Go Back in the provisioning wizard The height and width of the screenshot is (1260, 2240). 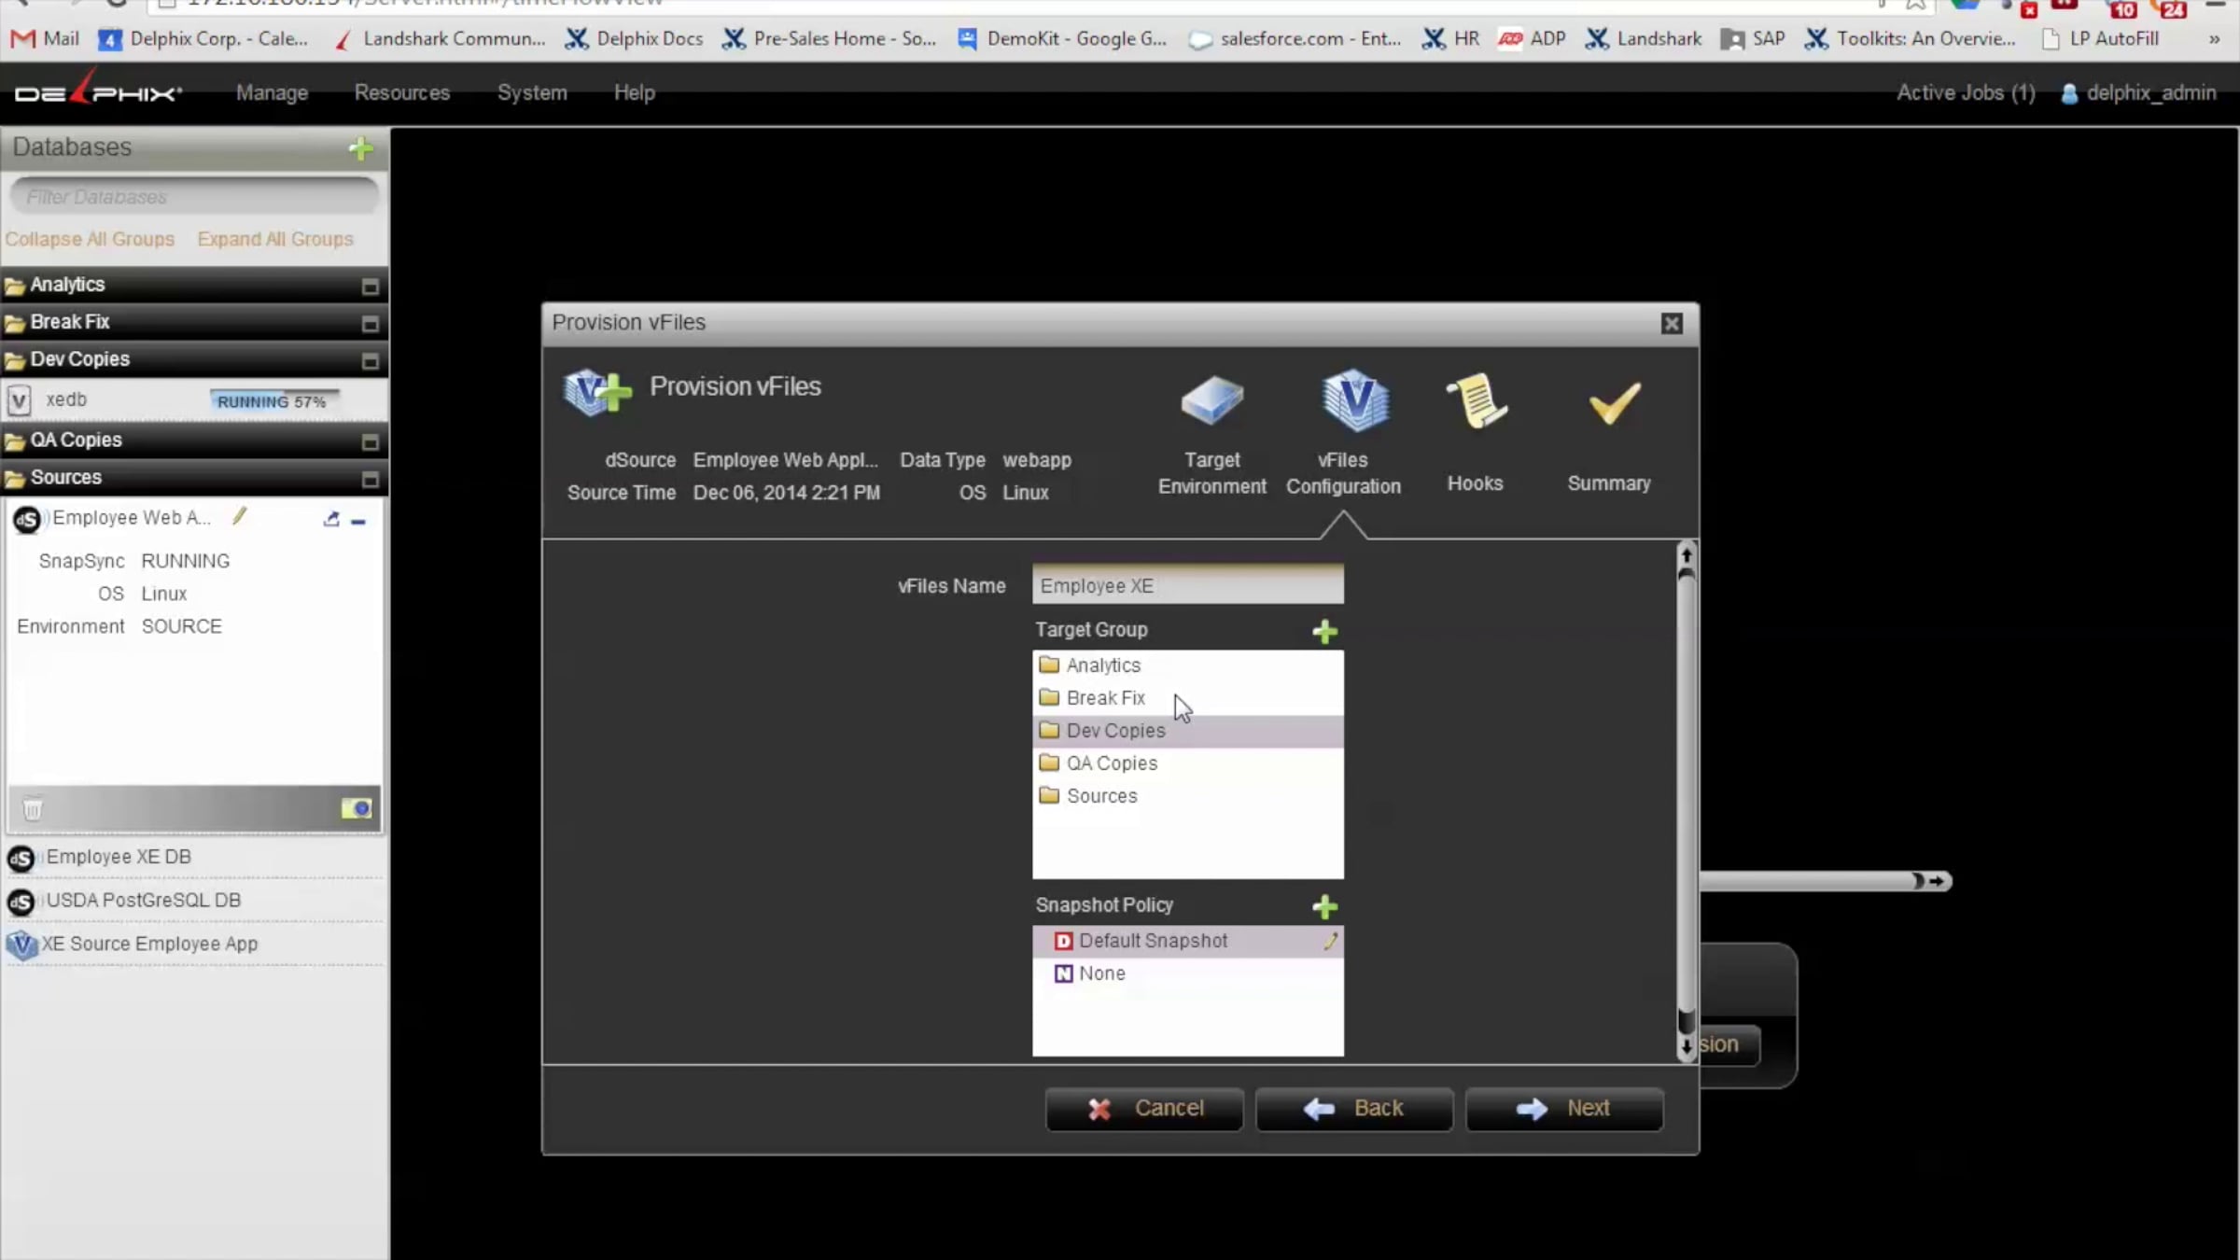coord(1354,1109)
